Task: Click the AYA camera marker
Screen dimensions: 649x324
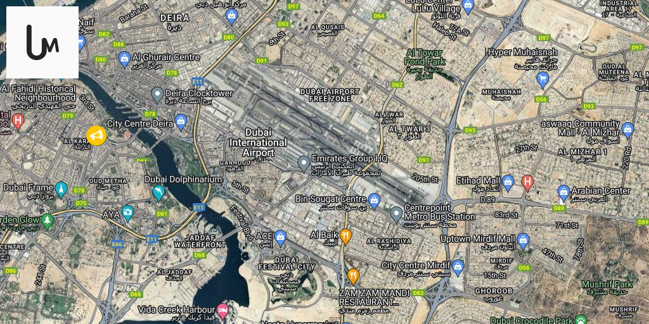Action: (128, 213)
